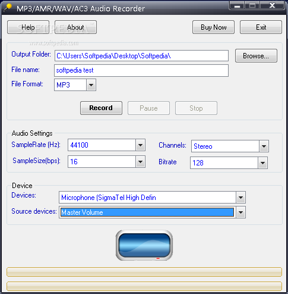The width and height of the screenshot is (288, 294).
Task: Click the Output Folder label
Action: point(31,54)
